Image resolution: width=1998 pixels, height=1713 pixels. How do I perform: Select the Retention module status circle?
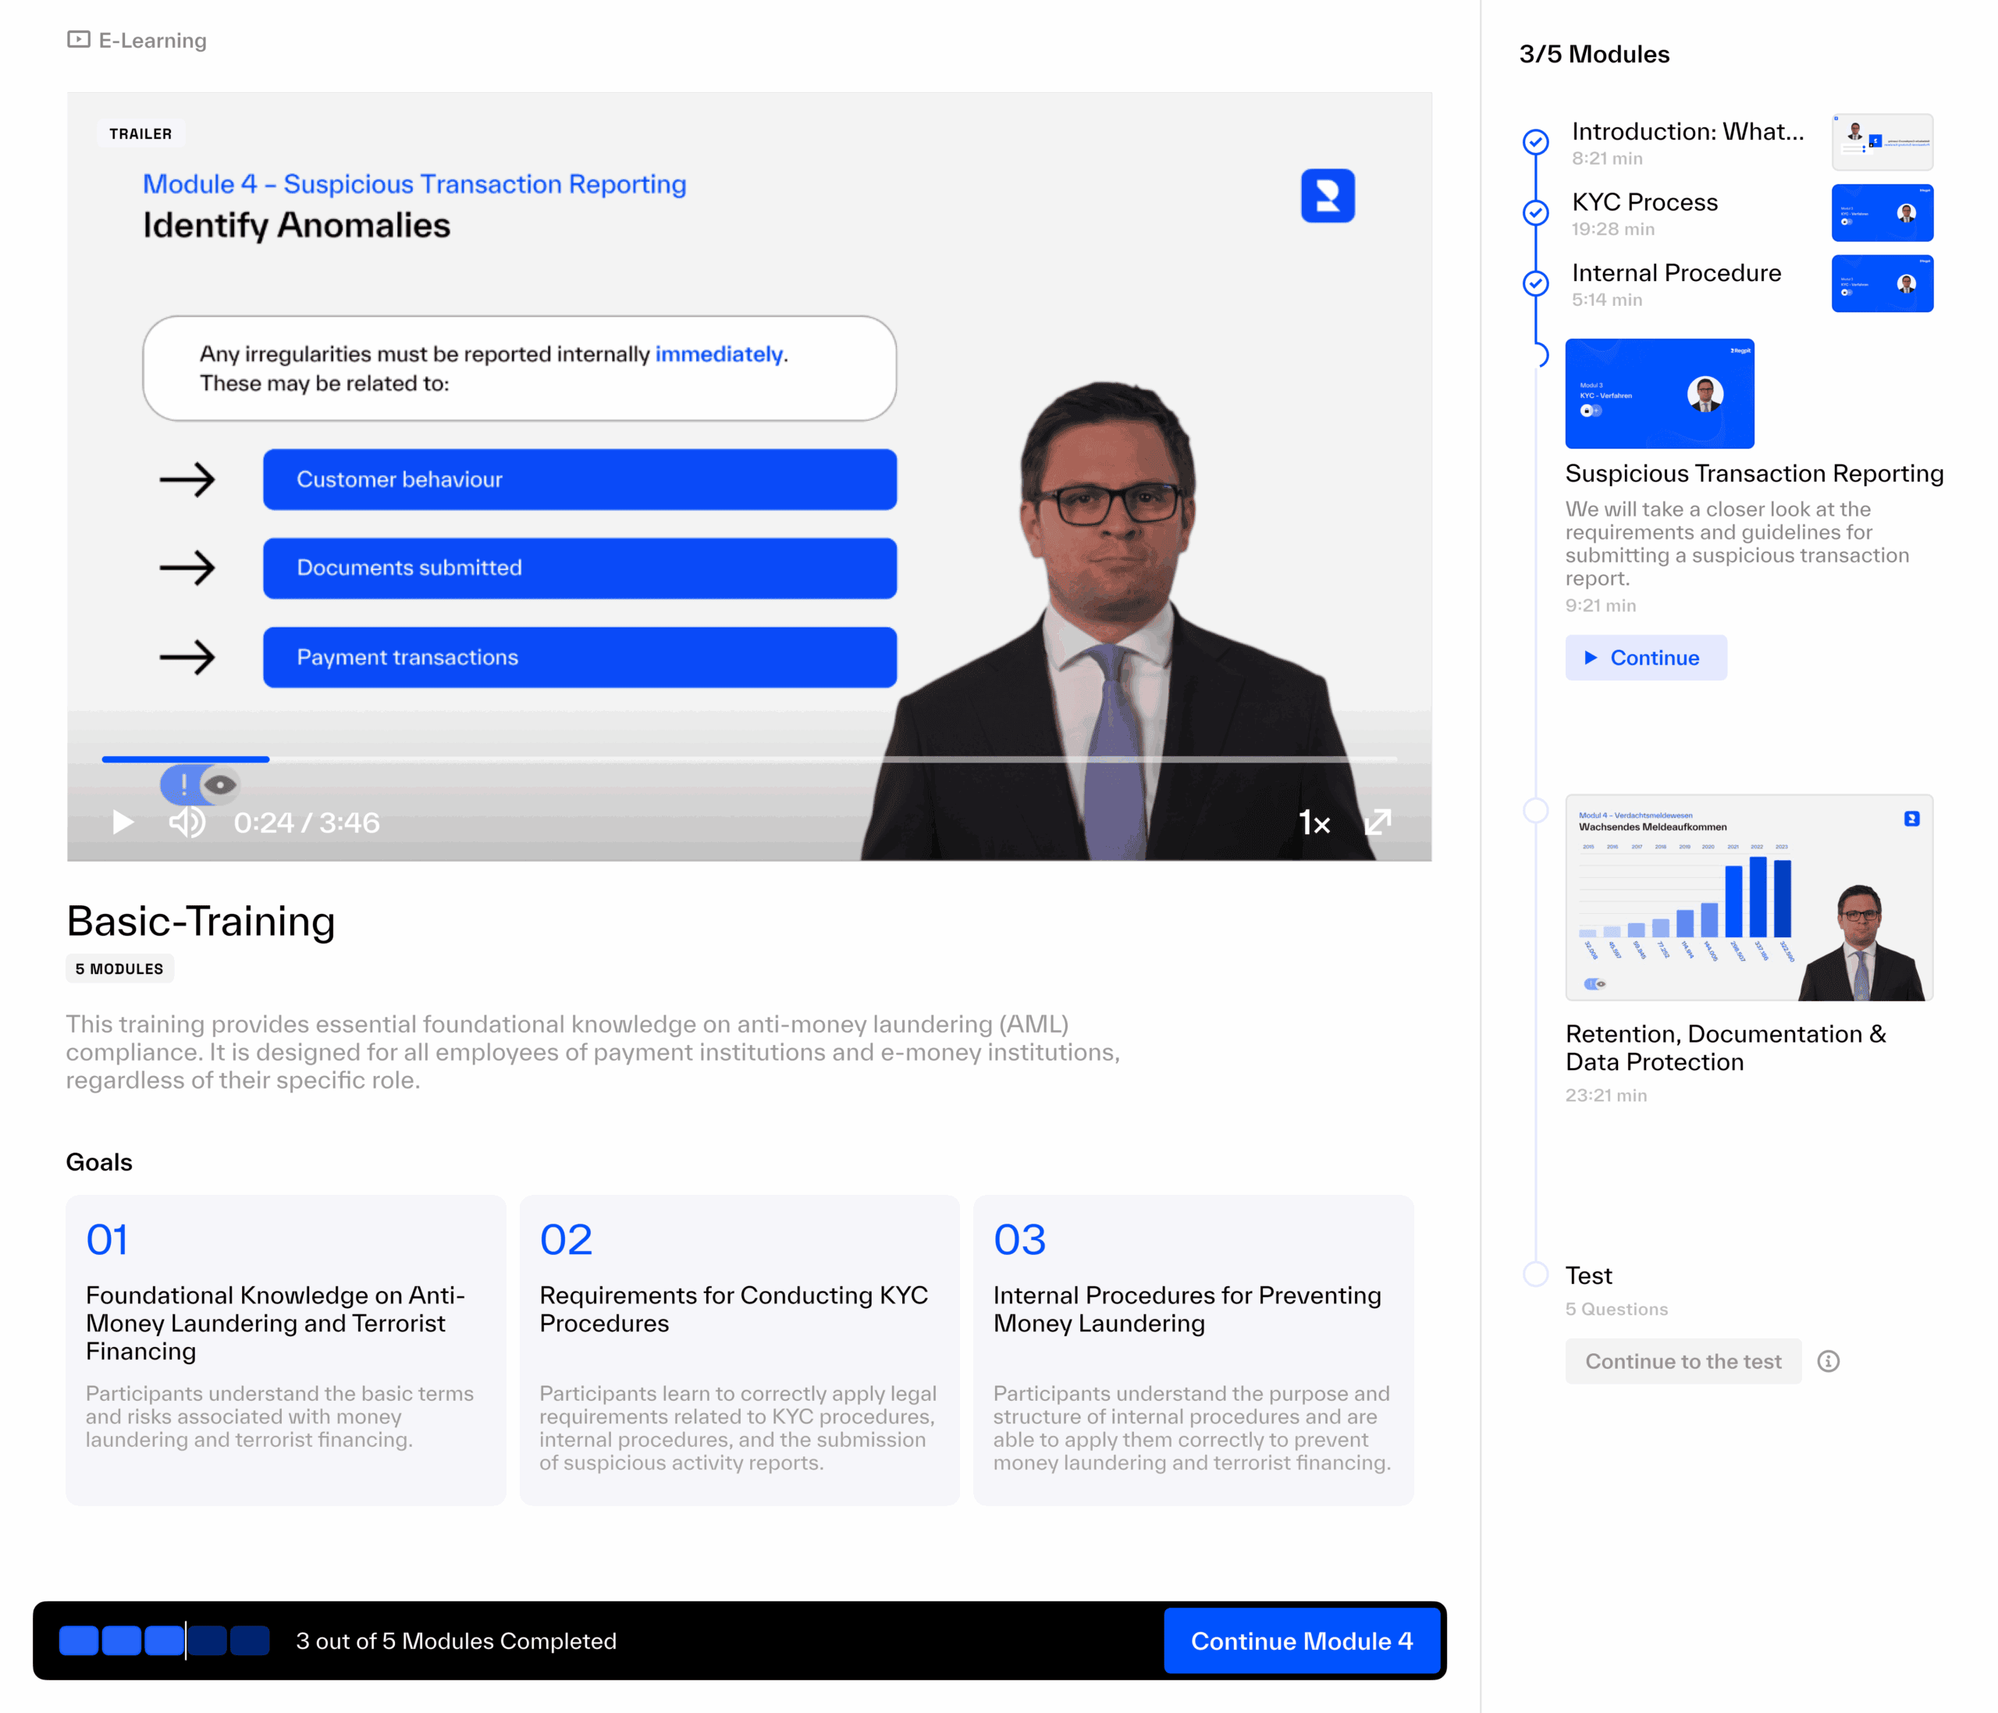pos(1535,811)
